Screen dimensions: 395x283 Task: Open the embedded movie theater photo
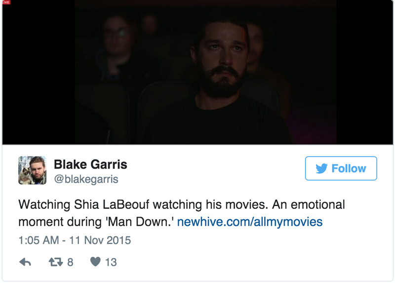point(197,72)
